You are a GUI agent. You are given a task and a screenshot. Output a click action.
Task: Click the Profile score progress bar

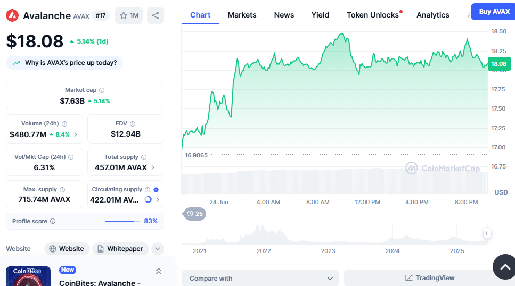point(122,221)
